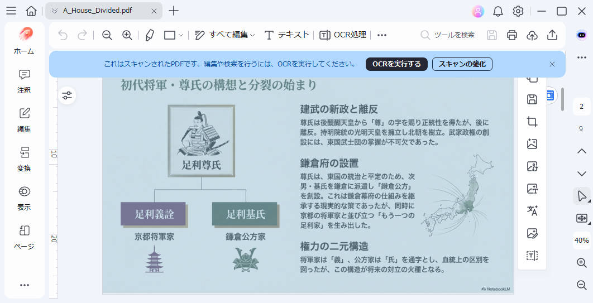This screenshot has height=303, width=593.
Task: Select the rectangle shape tool
Action: tap(169, 35)
